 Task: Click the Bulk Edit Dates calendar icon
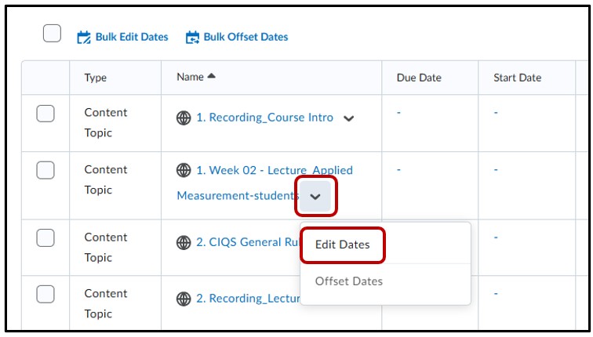[x=84, y=37]
